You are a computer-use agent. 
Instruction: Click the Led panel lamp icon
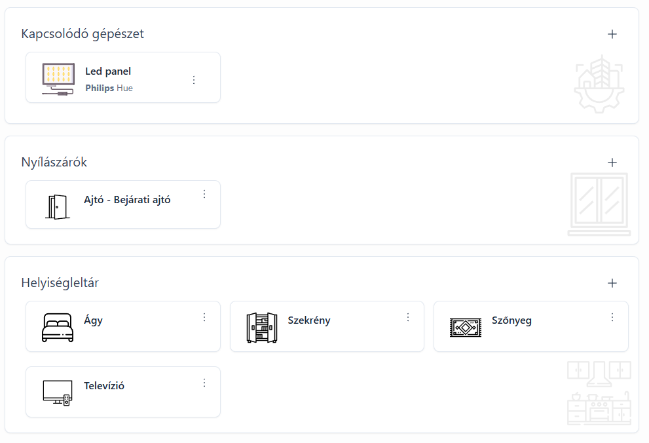point(58,79)
